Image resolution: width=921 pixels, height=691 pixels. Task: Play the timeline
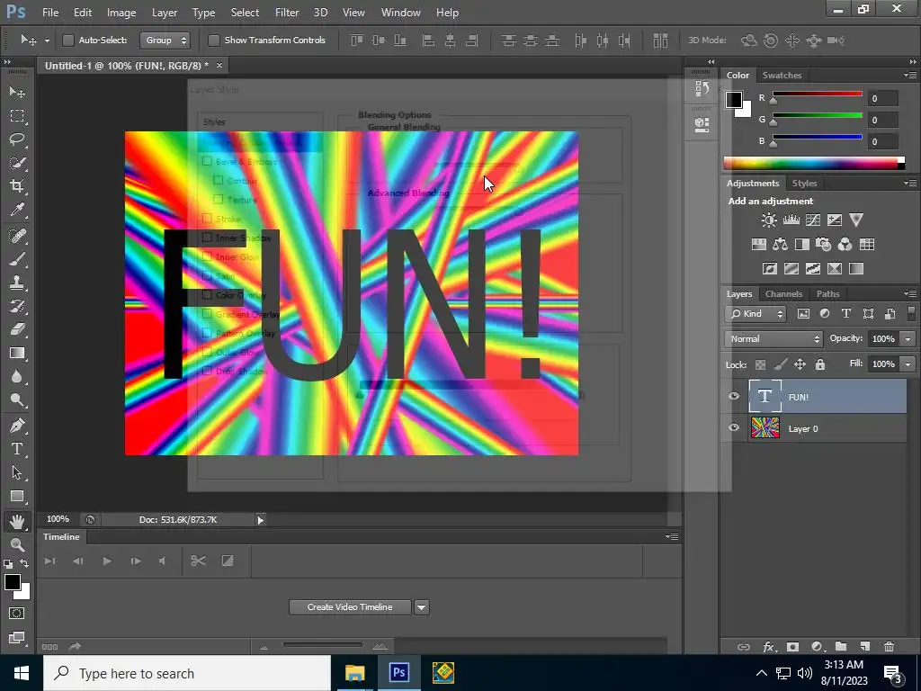pos(107,561)
